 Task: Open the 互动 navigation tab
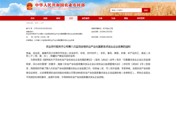[x=113, y=18]
